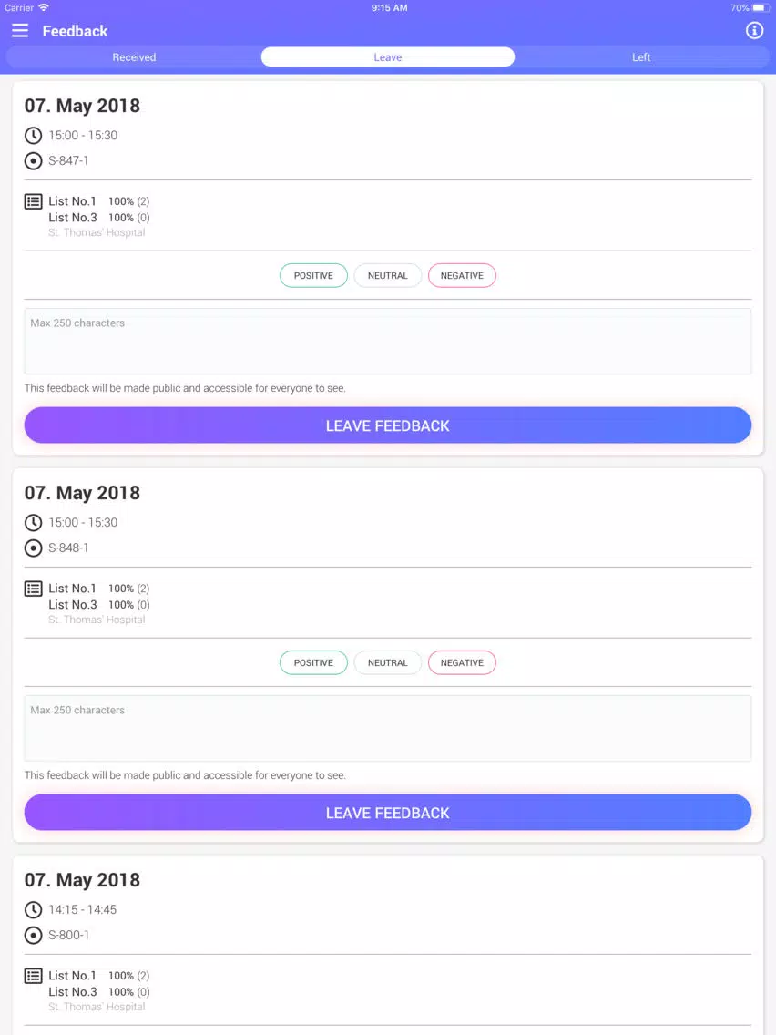
Task: Tap the target icon beside S-847-1
Action: tap(33, 160)
